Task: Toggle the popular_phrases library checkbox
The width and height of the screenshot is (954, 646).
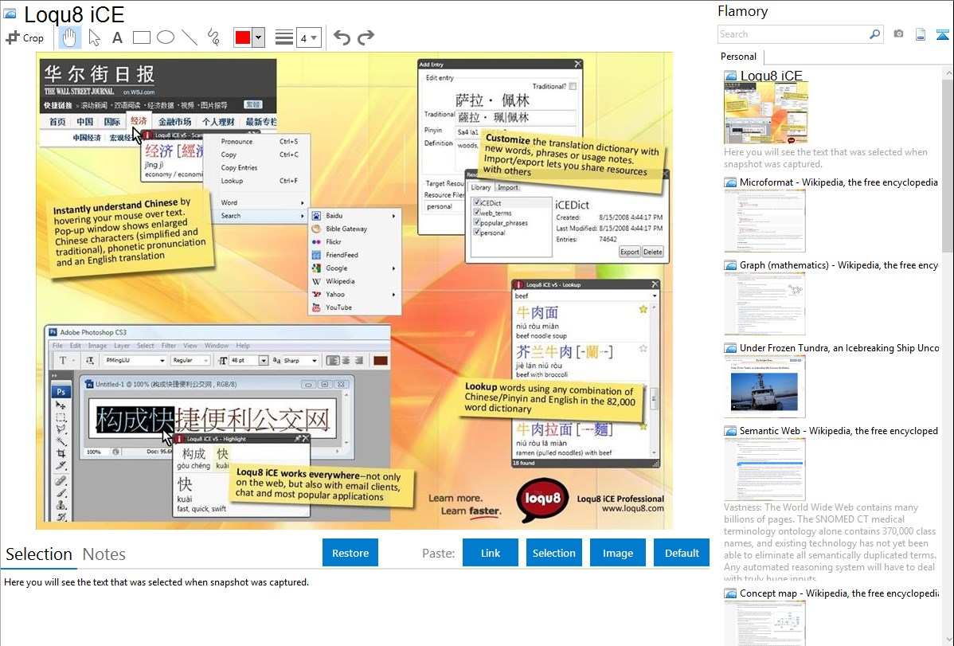Action: coord(477,222)
